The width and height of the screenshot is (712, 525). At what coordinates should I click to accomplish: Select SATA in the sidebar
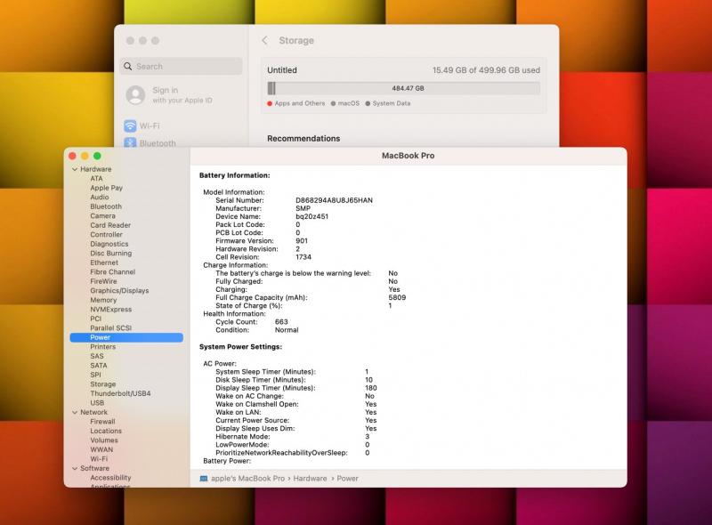tap(99, 365)
